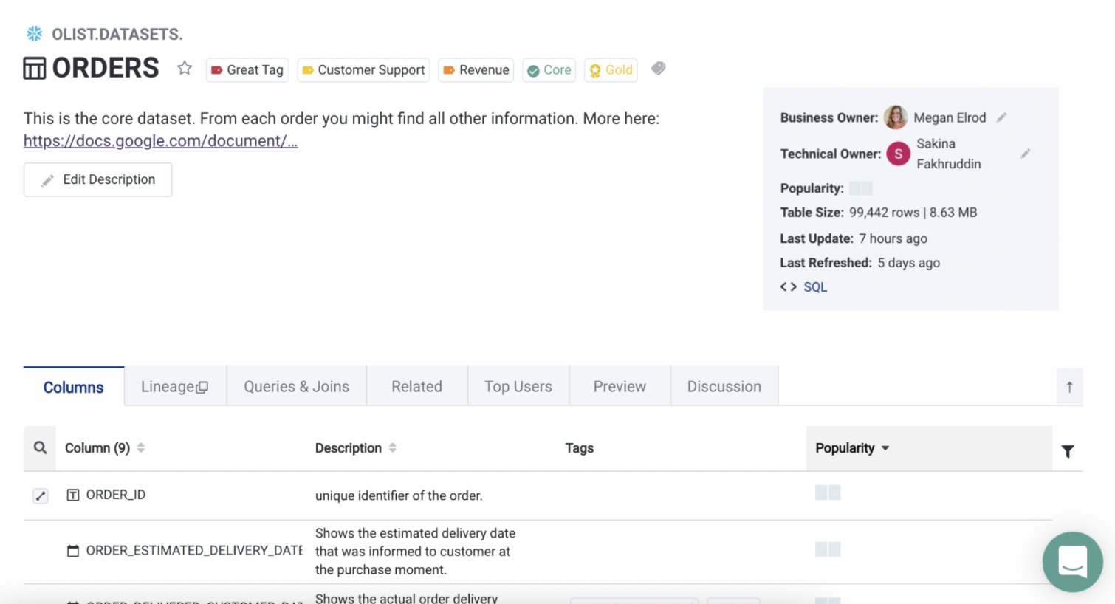
Task: Star the ORDERS table as favorite
Action: point(185,69)
